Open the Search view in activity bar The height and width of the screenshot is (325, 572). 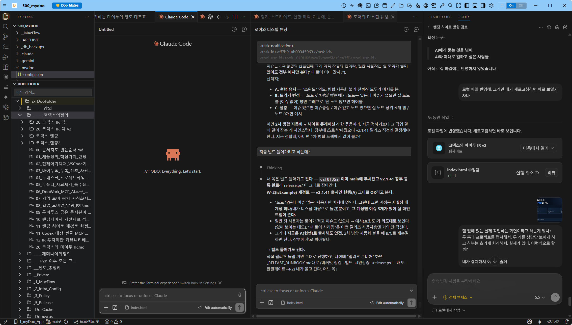(x=6, y=27)
